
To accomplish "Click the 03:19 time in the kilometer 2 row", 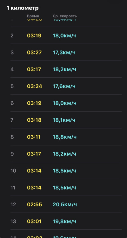I will 34,36.
